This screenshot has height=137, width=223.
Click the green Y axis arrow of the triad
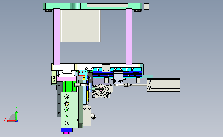click(16, 116)
